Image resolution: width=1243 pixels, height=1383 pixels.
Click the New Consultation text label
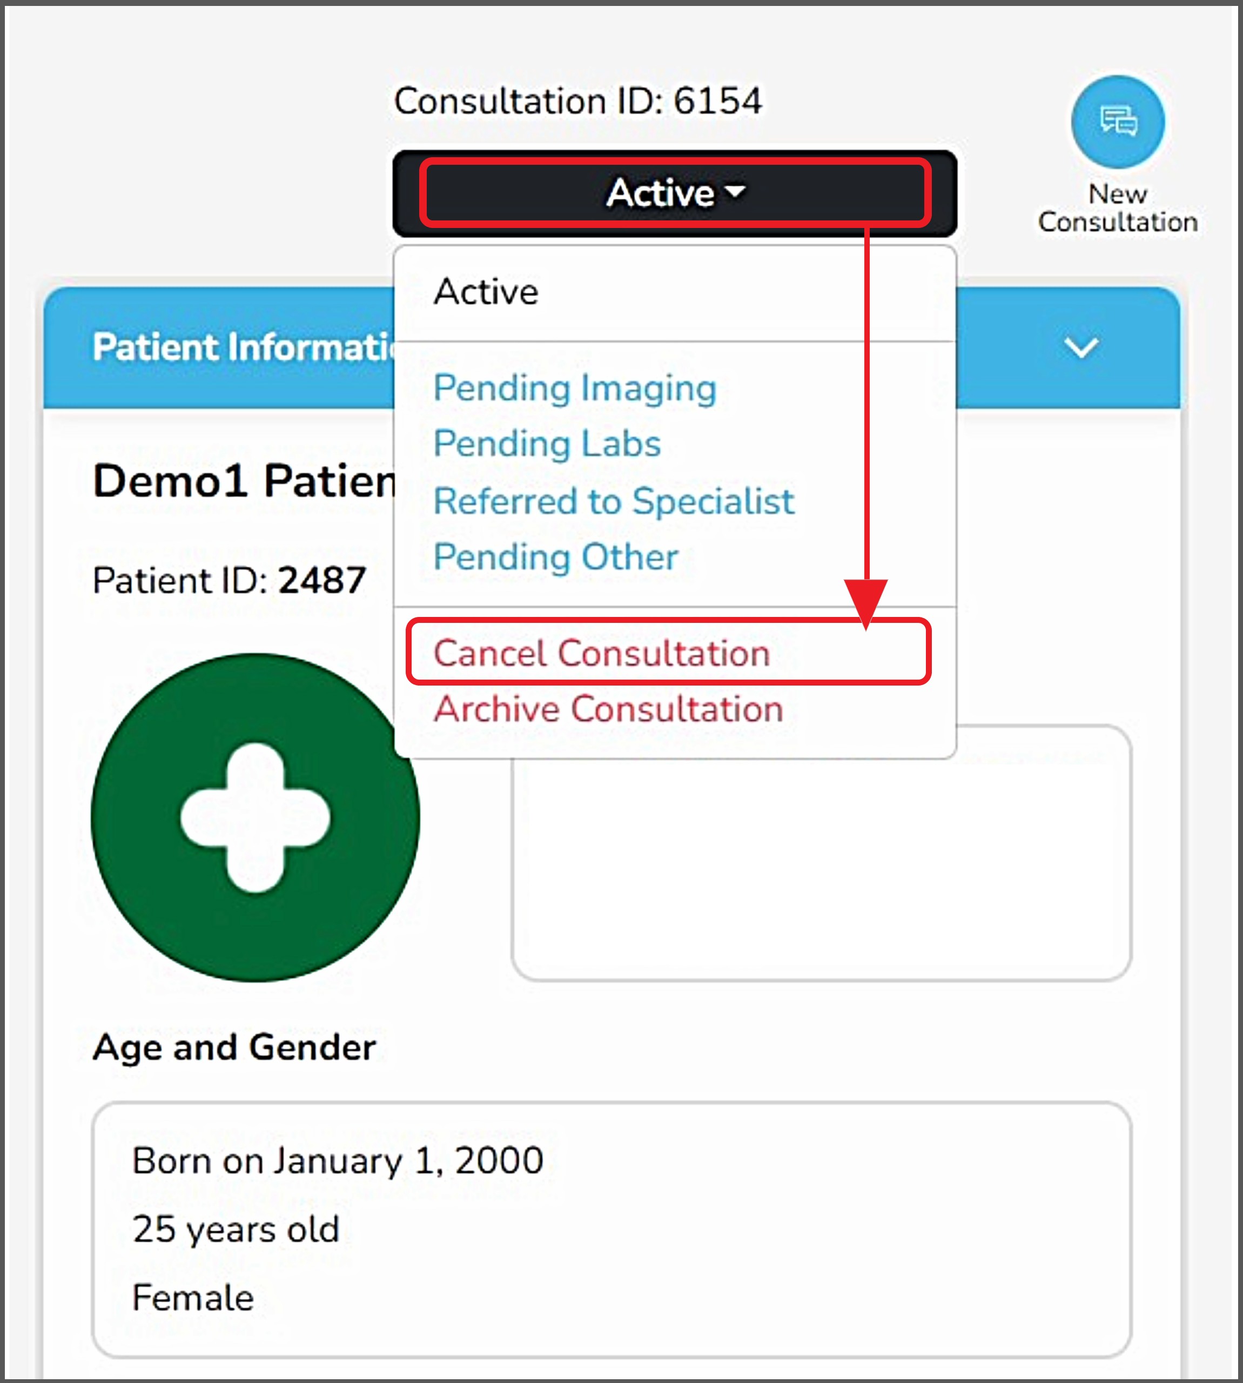click(x=1117, y=209)
